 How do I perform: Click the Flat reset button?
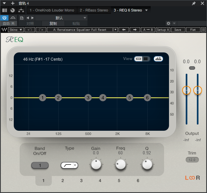click(193, 29)
